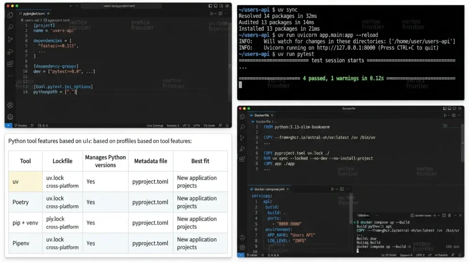The image size is (469, 262).
Task: Open Search in the pyproject.toml window
Action: click(10, 27)
